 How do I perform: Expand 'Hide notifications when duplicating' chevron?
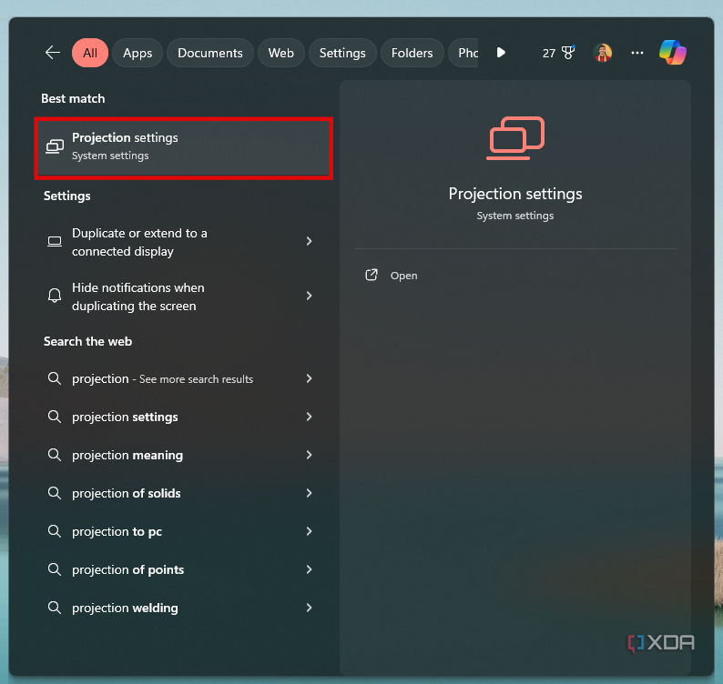[x=309, y=296]
